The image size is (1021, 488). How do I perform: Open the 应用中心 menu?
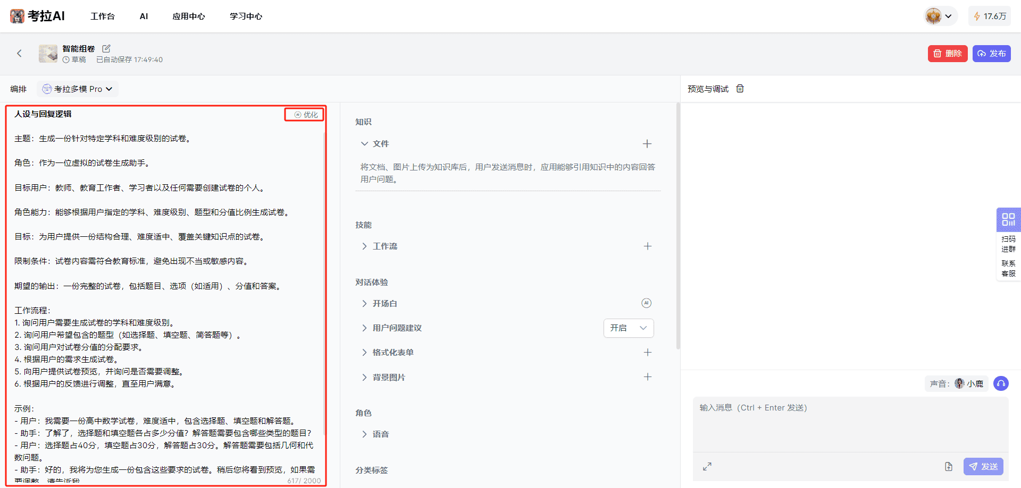(189, 16)
